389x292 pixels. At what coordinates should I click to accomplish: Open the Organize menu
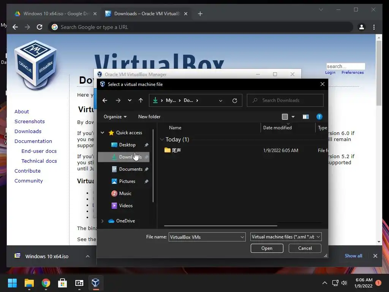click(x=115, y=117)
